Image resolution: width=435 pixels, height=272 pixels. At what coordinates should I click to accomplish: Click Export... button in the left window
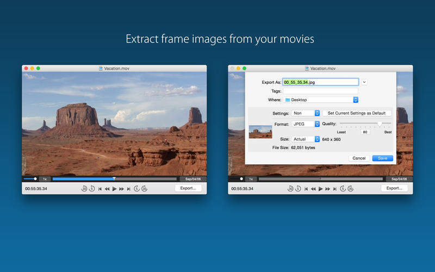[x=189, y=188]
